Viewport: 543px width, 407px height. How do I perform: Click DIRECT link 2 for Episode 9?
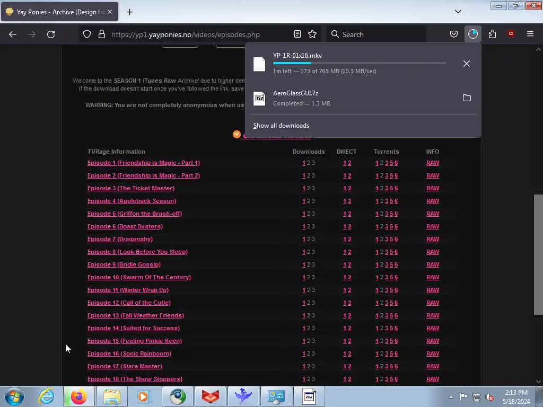(x=349, y=265)
